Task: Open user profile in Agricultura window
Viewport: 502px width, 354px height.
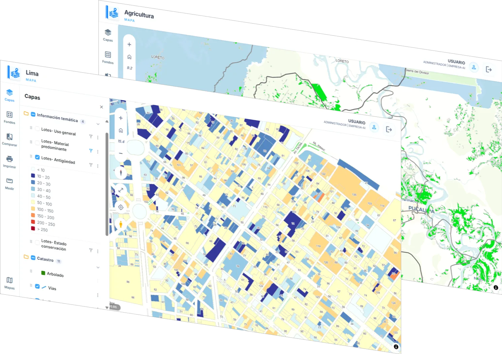Action: (474, 67)
